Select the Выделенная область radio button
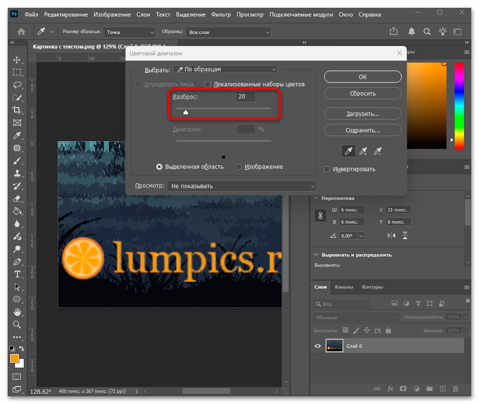This screenshot has height=404, width=479. [x=159, y=167]
